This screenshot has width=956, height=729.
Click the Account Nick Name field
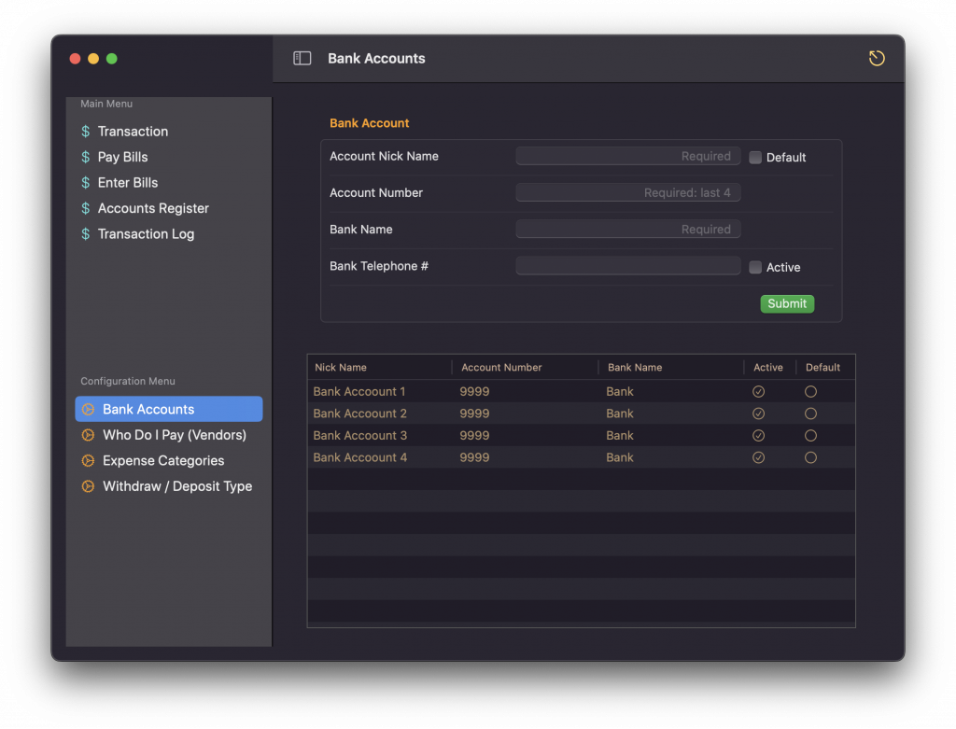[627, 157]
